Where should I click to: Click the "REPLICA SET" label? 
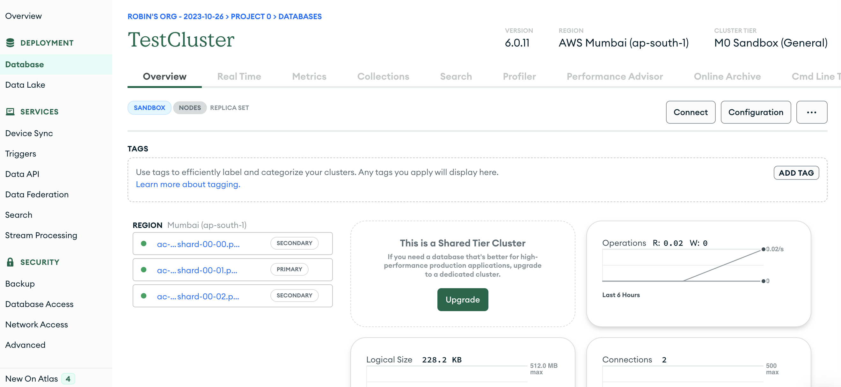229,108
